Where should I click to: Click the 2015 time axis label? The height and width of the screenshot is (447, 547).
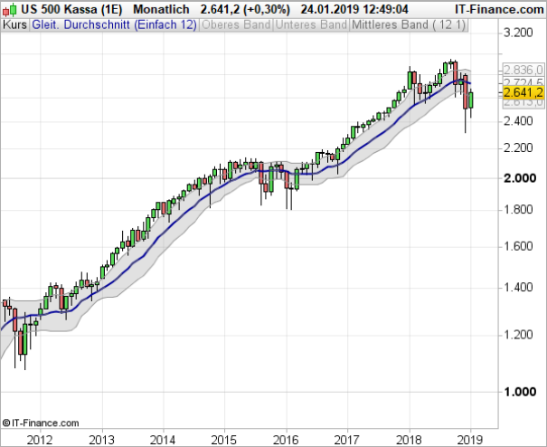(x=224, y=440)
